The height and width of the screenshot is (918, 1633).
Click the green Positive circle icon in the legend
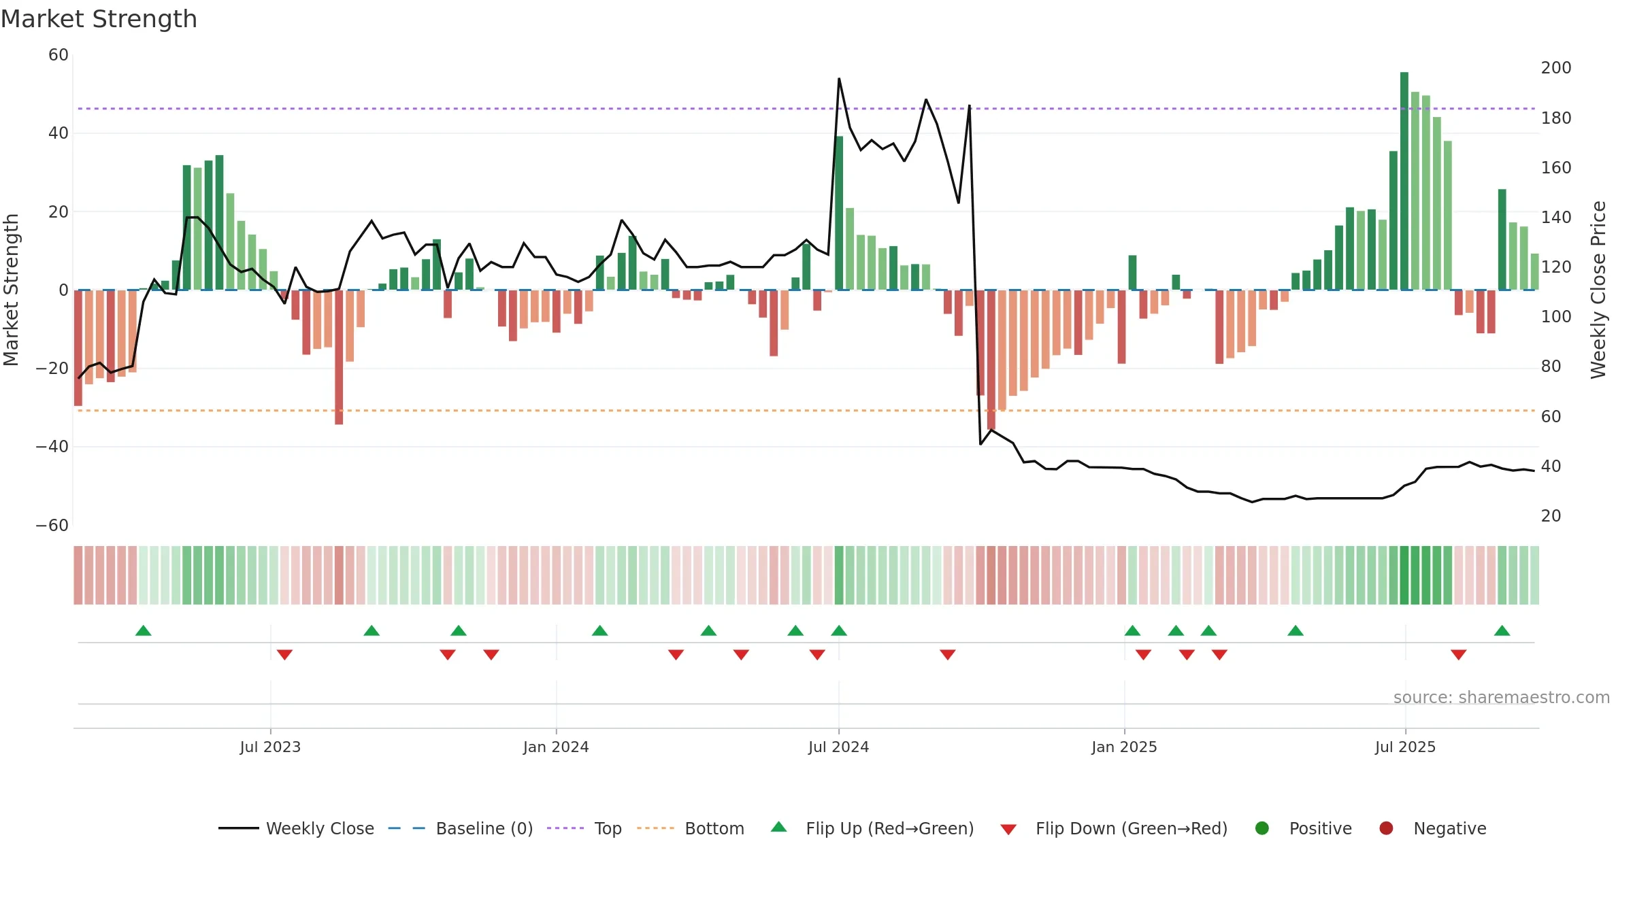[x=1262, y=828]
